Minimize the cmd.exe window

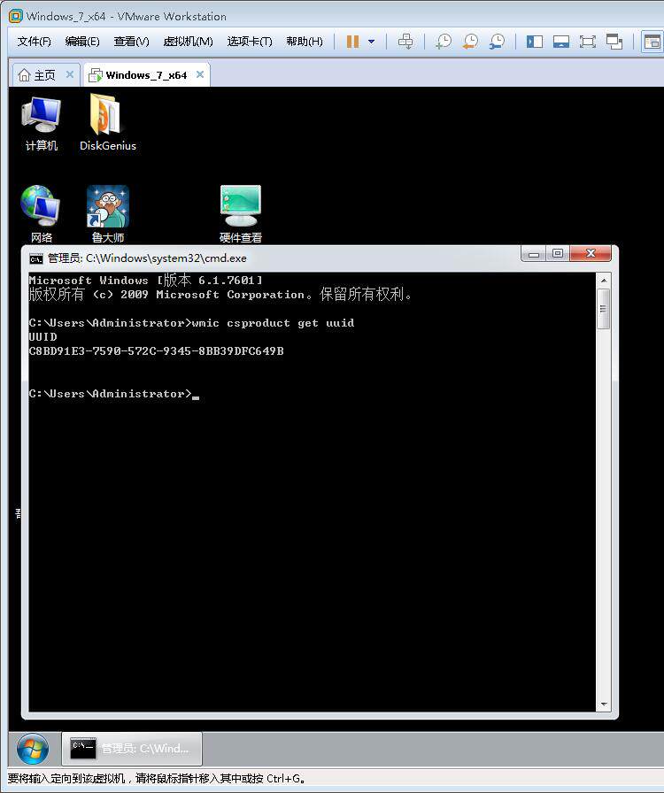coord(534,253)
